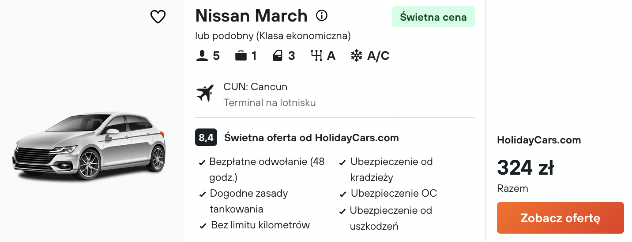Click the Nissan March title

(251, 16)
